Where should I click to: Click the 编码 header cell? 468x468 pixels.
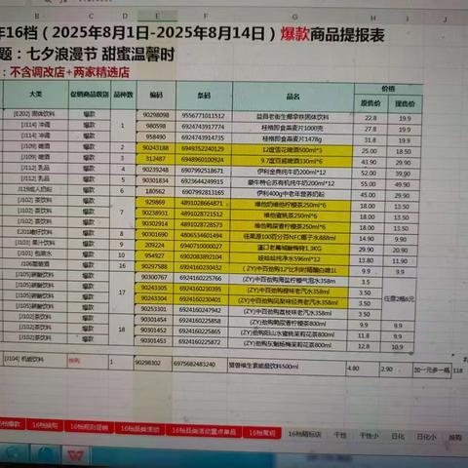156,95
